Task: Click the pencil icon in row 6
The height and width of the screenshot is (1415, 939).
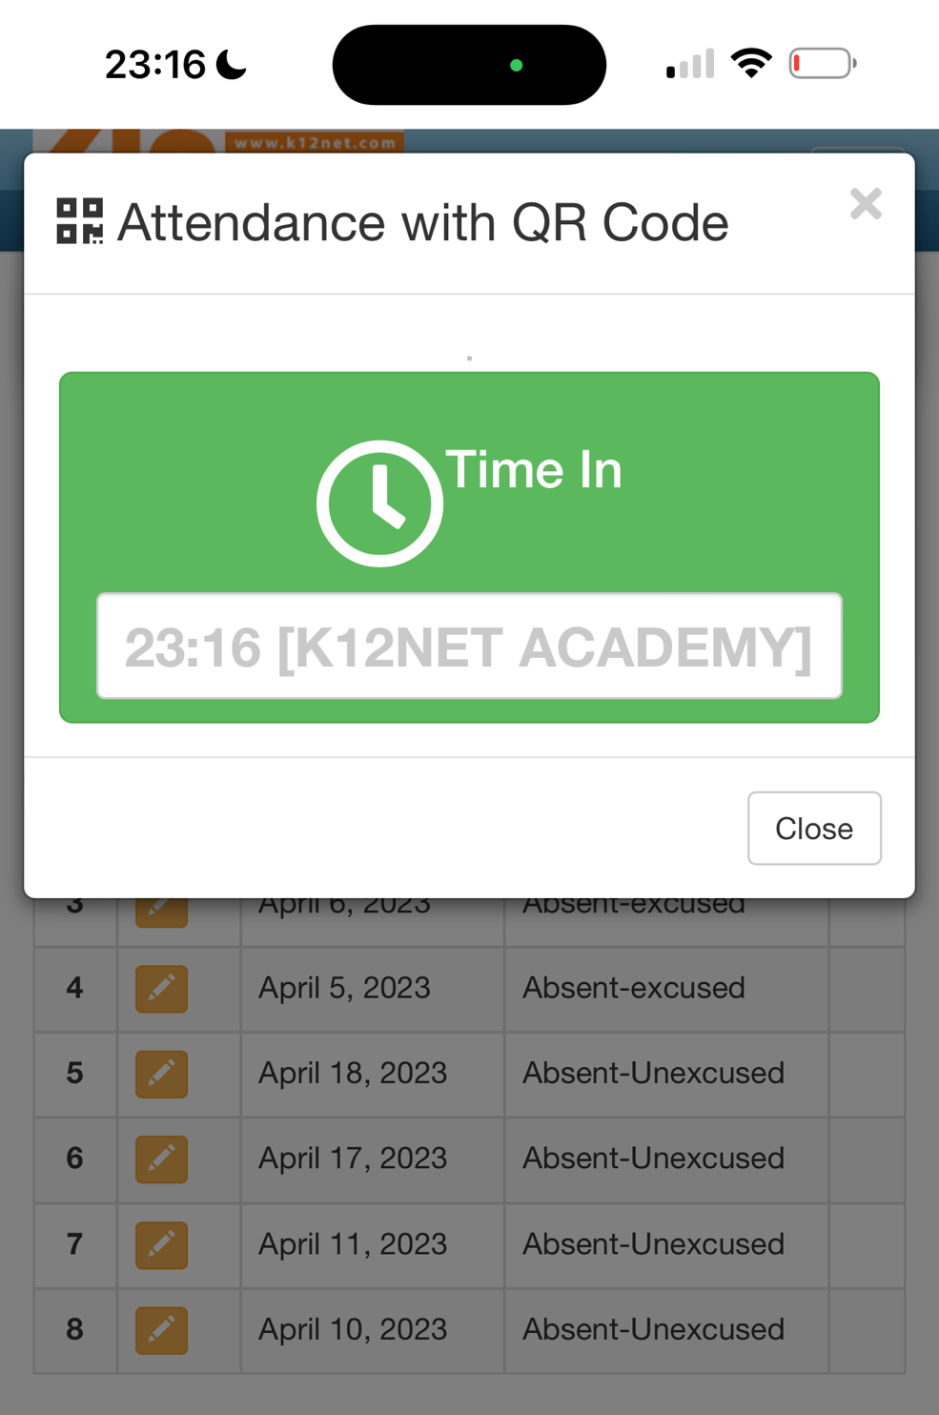Action: point(161,1159)
